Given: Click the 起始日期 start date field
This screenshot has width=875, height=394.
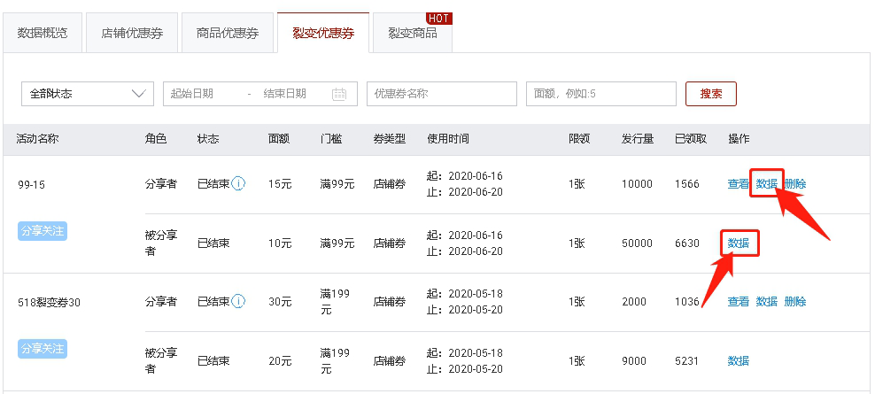Looking at the screenshot, I should [x=204, y=94].
